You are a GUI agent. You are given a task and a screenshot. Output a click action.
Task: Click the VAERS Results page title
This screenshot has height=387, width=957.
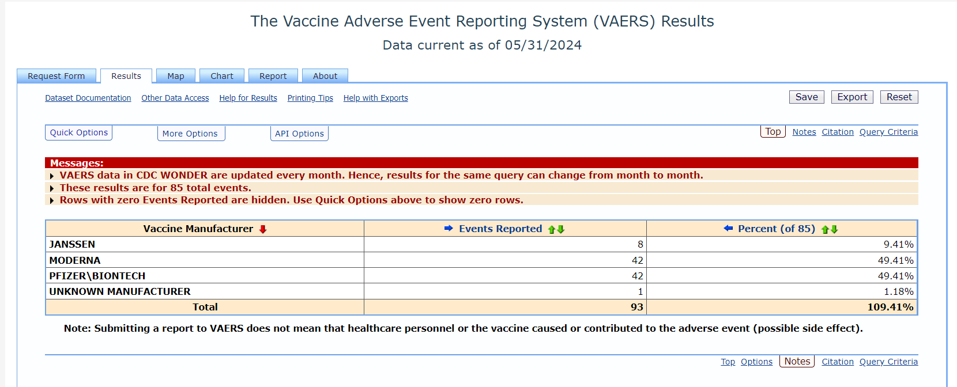[x=482, y=21]
